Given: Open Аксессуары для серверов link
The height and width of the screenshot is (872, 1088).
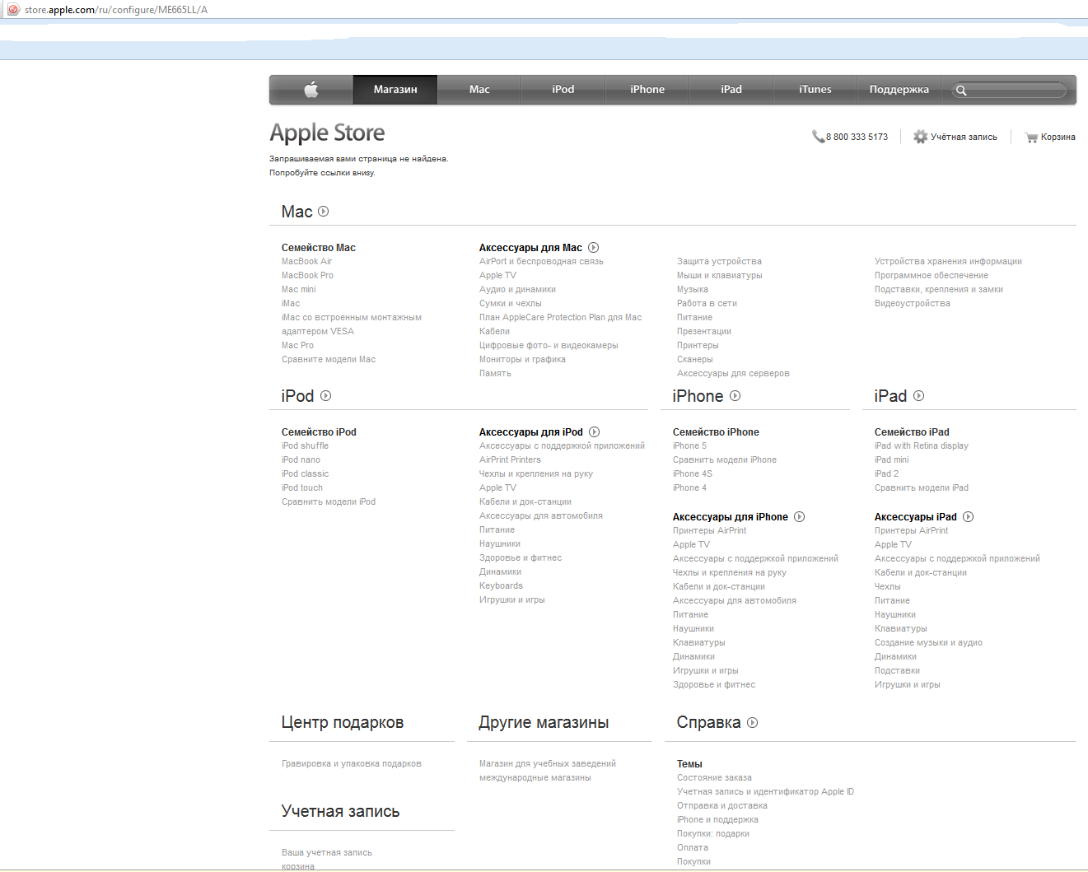Looking at the screenshot, I should (x=733, y=374).
